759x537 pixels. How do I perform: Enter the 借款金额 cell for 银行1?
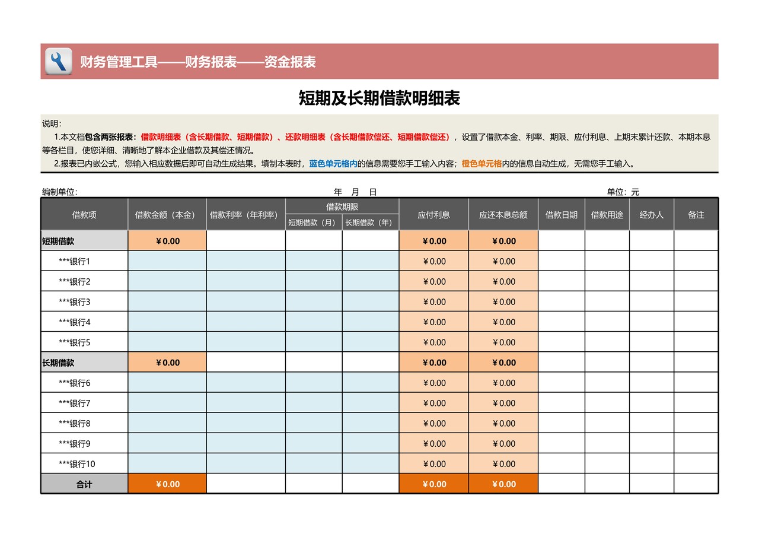click(x=167, y=261)
